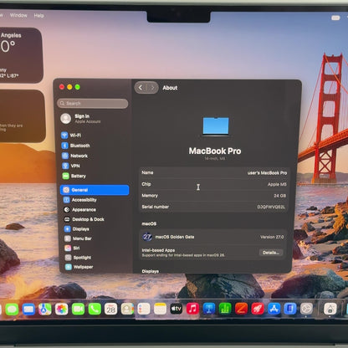Viewport: 348px width, 348px height.
Task: Open Accessibility settings
Action: (x=80, y=200)
